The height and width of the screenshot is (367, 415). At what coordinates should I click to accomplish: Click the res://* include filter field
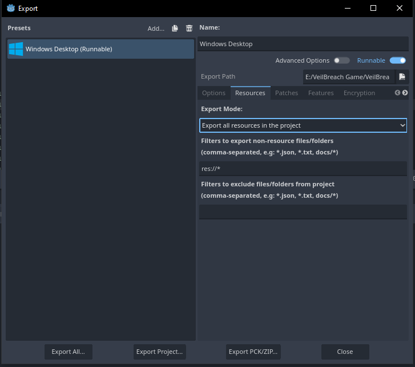(x=303, y=169)
